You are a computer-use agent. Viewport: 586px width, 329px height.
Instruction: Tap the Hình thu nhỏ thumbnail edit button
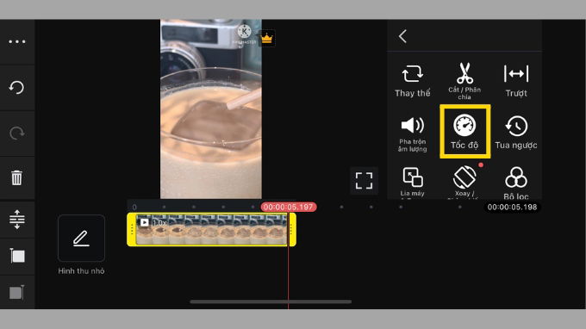coord(81,238)
